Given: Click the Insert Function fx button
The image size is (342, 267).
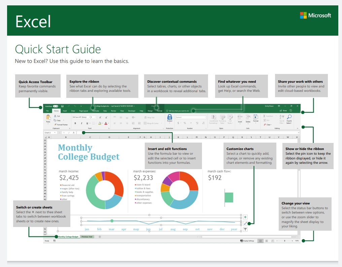Looking at the screenshot, I should click(73, 132).
